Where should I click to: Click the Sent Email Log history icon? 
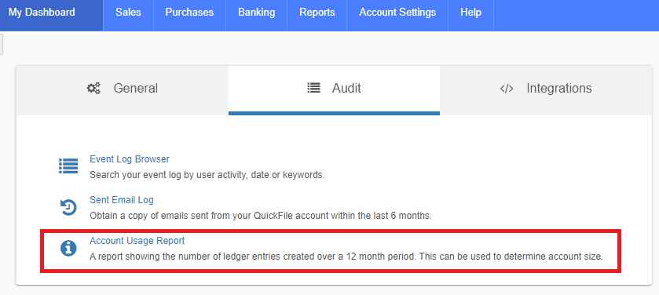pos(68,207)
